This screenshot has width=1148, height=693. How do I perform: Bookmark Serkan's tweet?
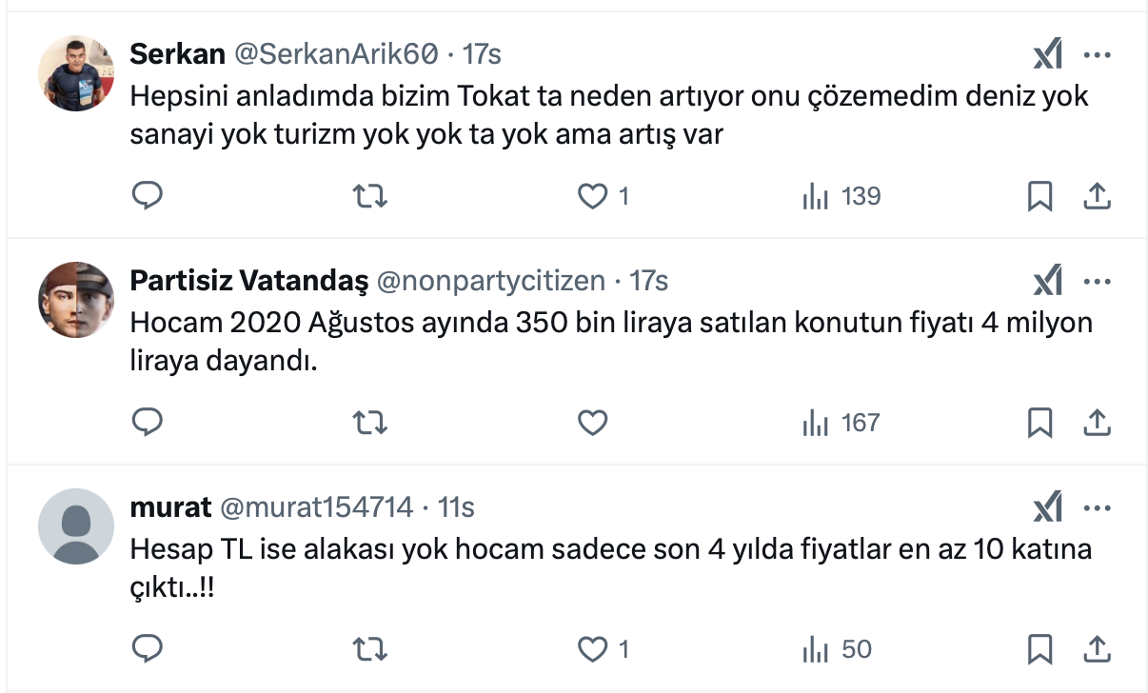coord(1039,196)
